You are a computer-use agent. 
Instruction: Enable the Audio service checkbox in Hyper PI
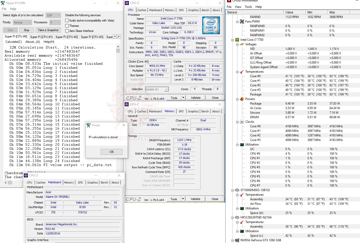pyautogui.click(x=67, y=21)
